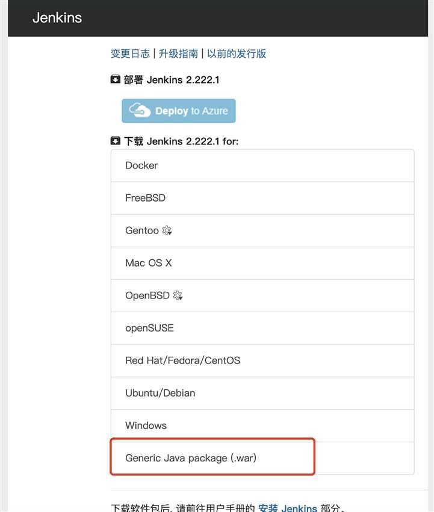The image size is (434, 512).
Task: Choose the Ubuntu/Debian download option
Action: 262,393
